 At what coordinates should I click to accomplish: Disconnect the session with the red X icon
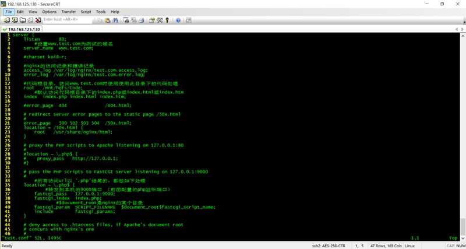(x=38, y=20)
